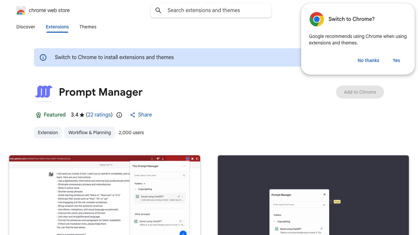Click the Workflow & Planning chip
Viewport: 418px width, 235px height.
[x=89, y=133]
